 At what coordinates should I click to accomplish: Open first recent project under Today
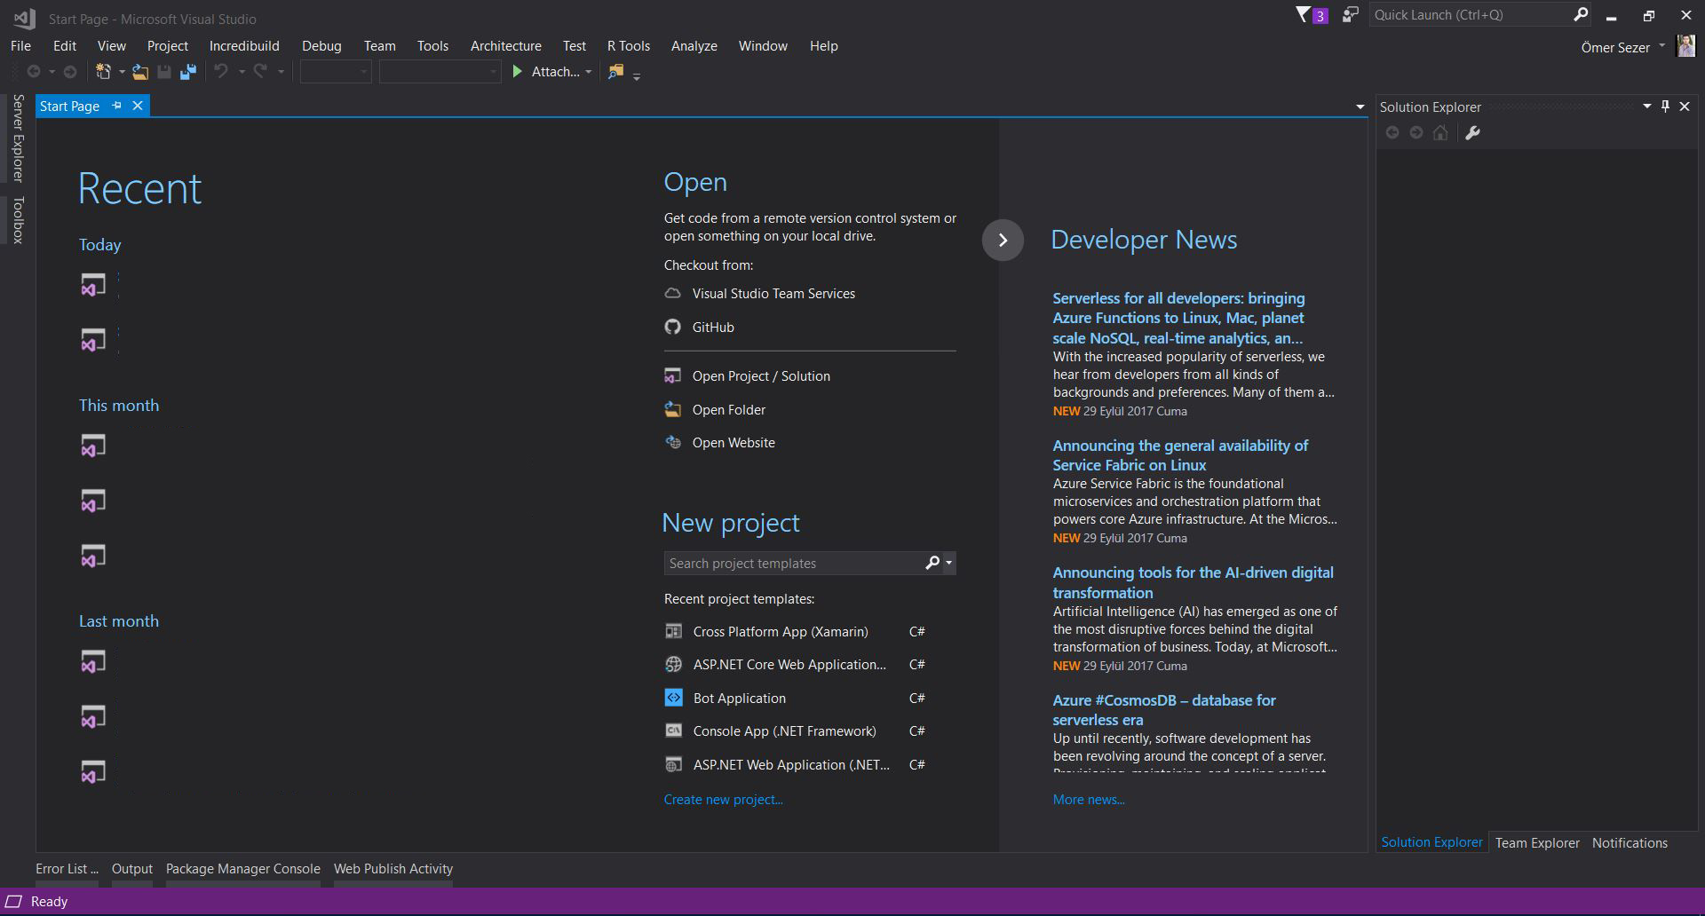coord(93,285)
